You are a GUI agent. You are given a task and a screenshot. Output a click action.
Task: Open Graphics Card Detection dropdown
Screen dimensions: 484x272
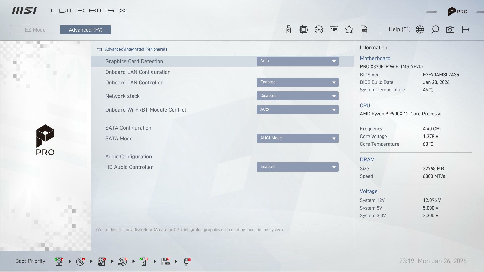coord(297,61)
